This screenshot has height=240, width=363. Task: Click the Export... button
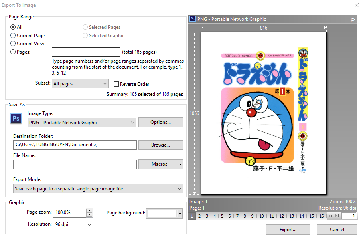tap(288, 229)
